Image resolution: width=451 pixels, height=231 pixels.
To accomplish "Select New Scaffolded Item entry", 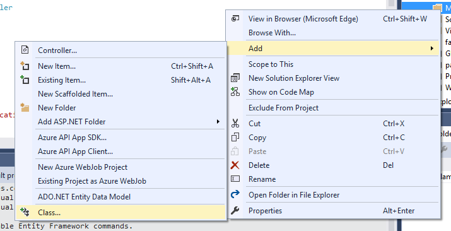I will (x=75, y=94).
